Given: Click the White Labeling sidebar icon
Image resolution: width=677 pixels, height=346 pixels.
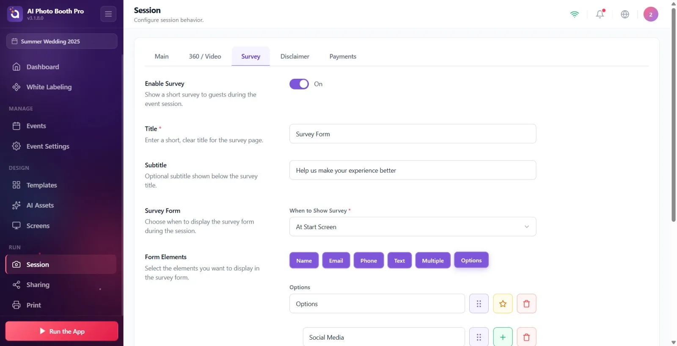Looking at the screenshot, I should pos(17,87).
